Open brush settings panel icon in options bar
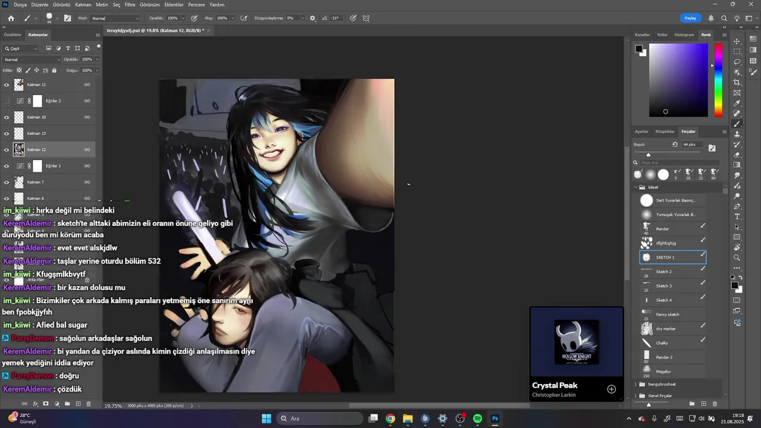761x428 pixels. point(67,18)
